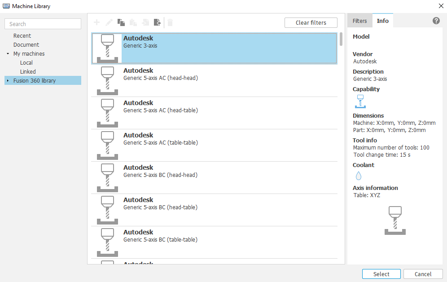
Task: Click the coolant droplet icon
Action: (x=358, y=176)
